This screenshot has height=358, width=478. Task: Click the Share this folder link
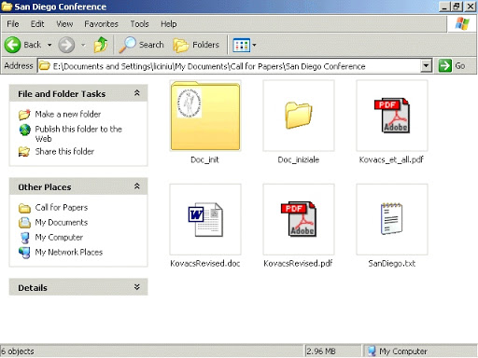(64, 152)
